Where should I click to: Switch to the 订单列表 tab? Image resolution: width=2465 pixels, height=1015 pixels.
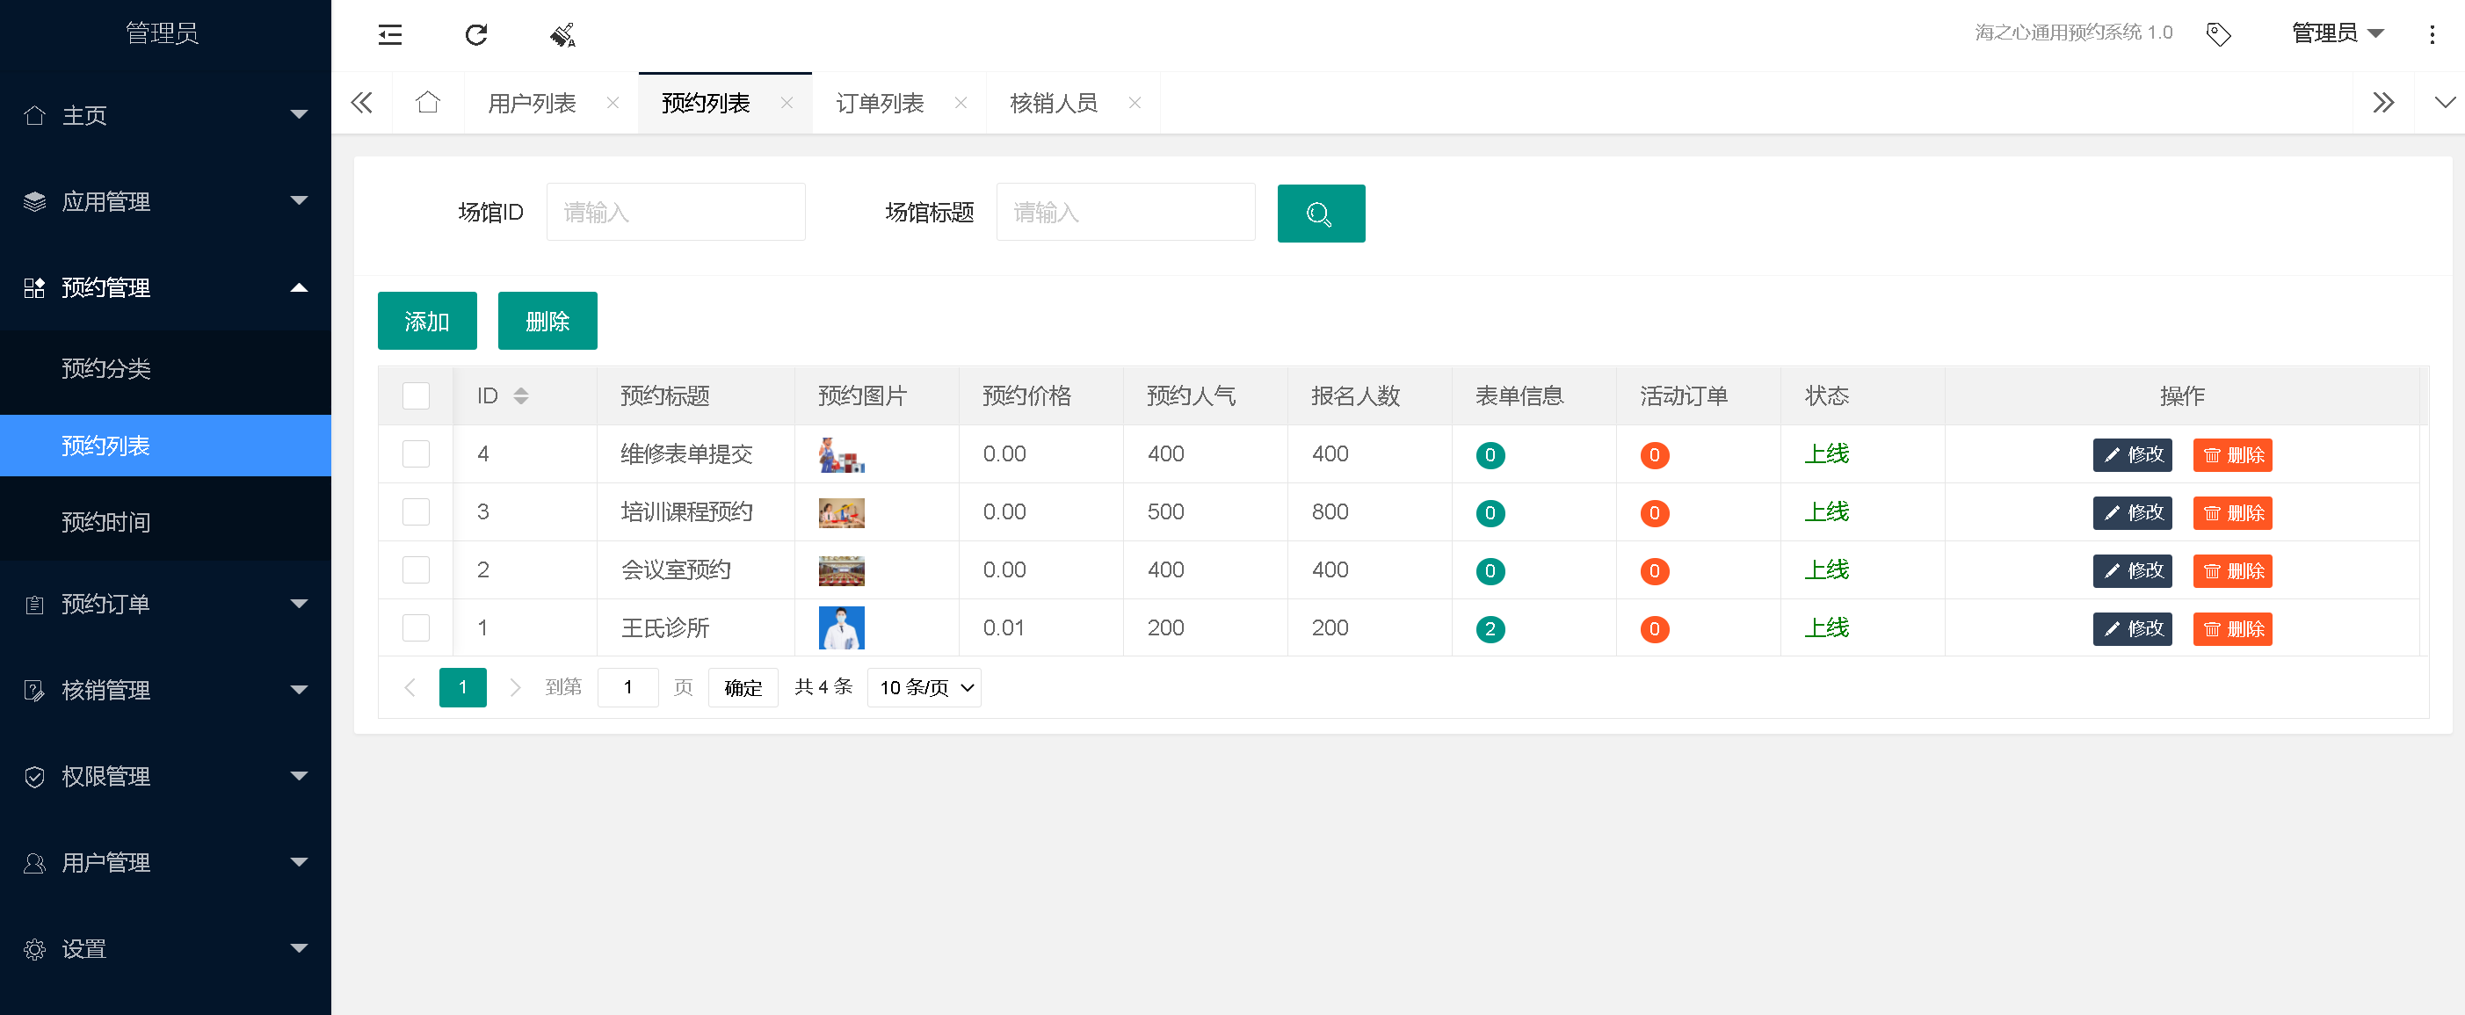click(x=880, y=102)
